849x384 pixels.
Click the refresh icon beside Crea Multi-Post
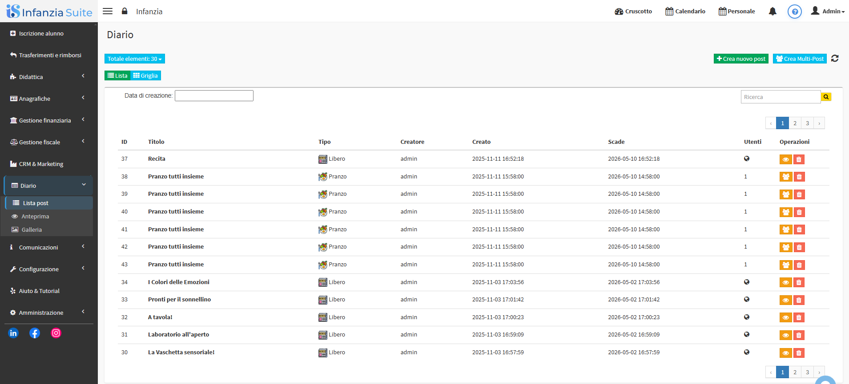[835, 59]
